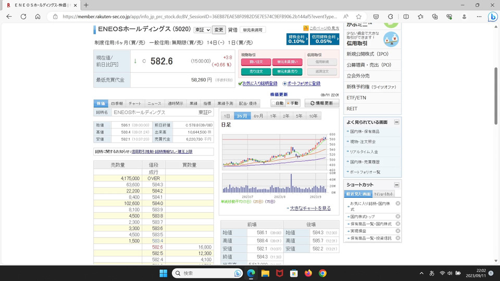Remove 国内株式トップ shortcut entry
Viewport: 500px width, 281px height.
397,216
